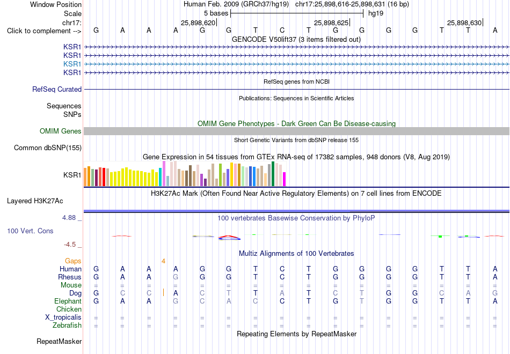Click the '5 bases' scale text

[216, 13]
